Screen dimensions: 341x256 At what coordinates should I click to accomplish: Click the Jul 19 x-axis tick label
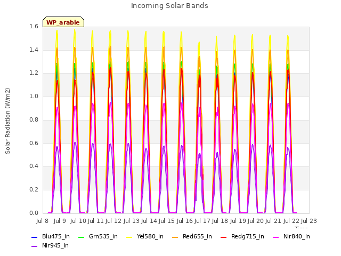tap(238, 221)
